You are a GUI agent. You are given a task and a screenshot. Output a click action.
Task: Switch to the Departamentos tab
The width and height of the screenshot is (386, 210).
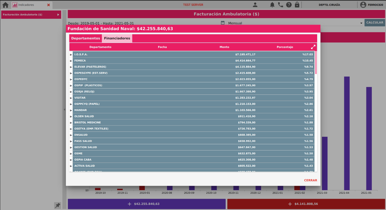tap(85, 39)
